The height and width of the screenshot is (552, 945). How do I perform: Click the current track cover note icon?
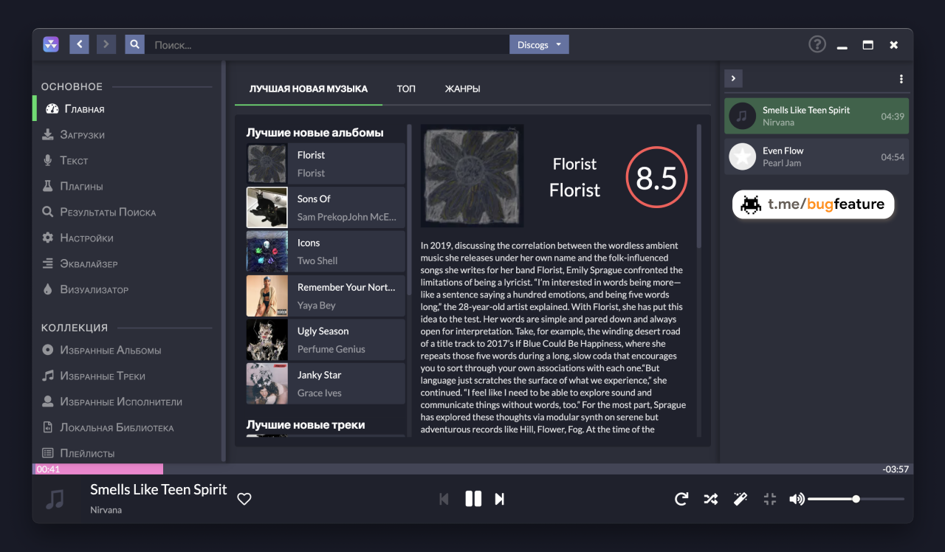55,499
